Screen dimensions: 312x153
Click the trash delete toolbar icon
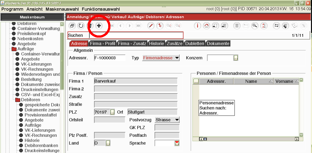pos(90,26)
